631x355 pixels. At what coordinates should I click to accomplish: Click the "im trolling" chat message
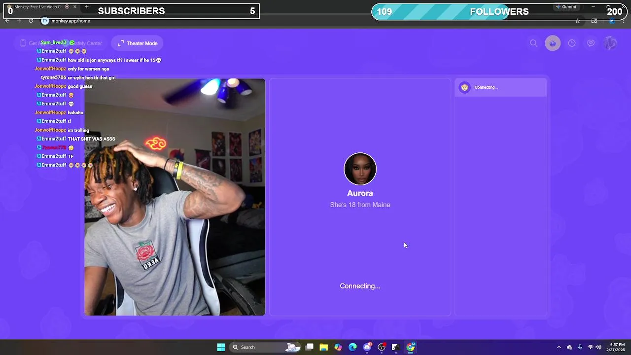[78, 130]
